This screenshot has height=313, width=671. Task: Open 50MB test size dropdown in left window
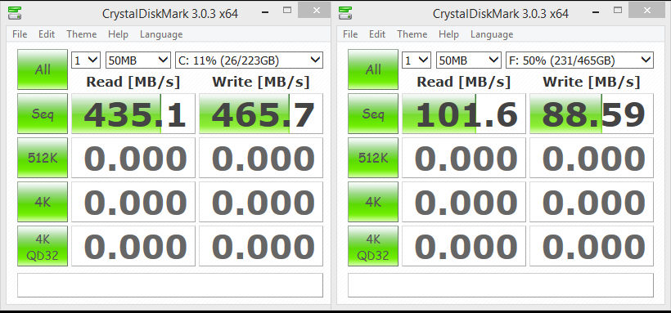138,60
